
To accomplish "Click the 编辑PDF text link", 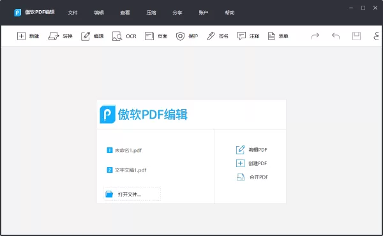I will [x=258, y=150].
